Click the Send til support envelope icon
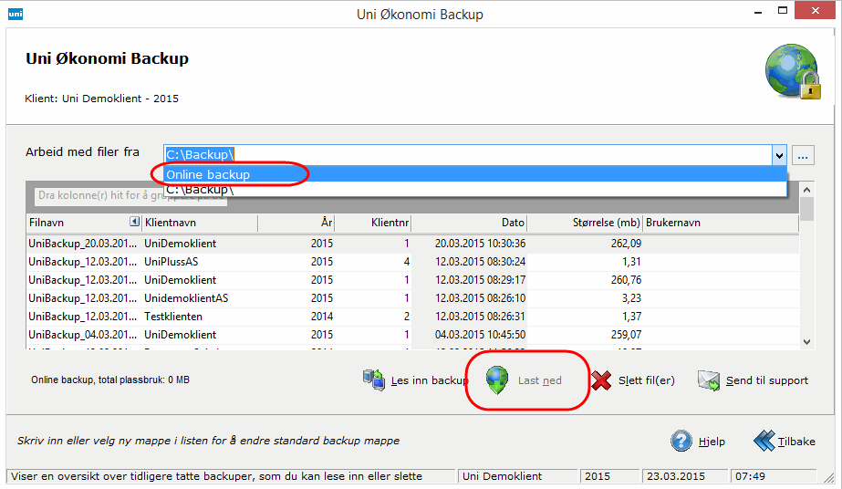 (710, 380)
